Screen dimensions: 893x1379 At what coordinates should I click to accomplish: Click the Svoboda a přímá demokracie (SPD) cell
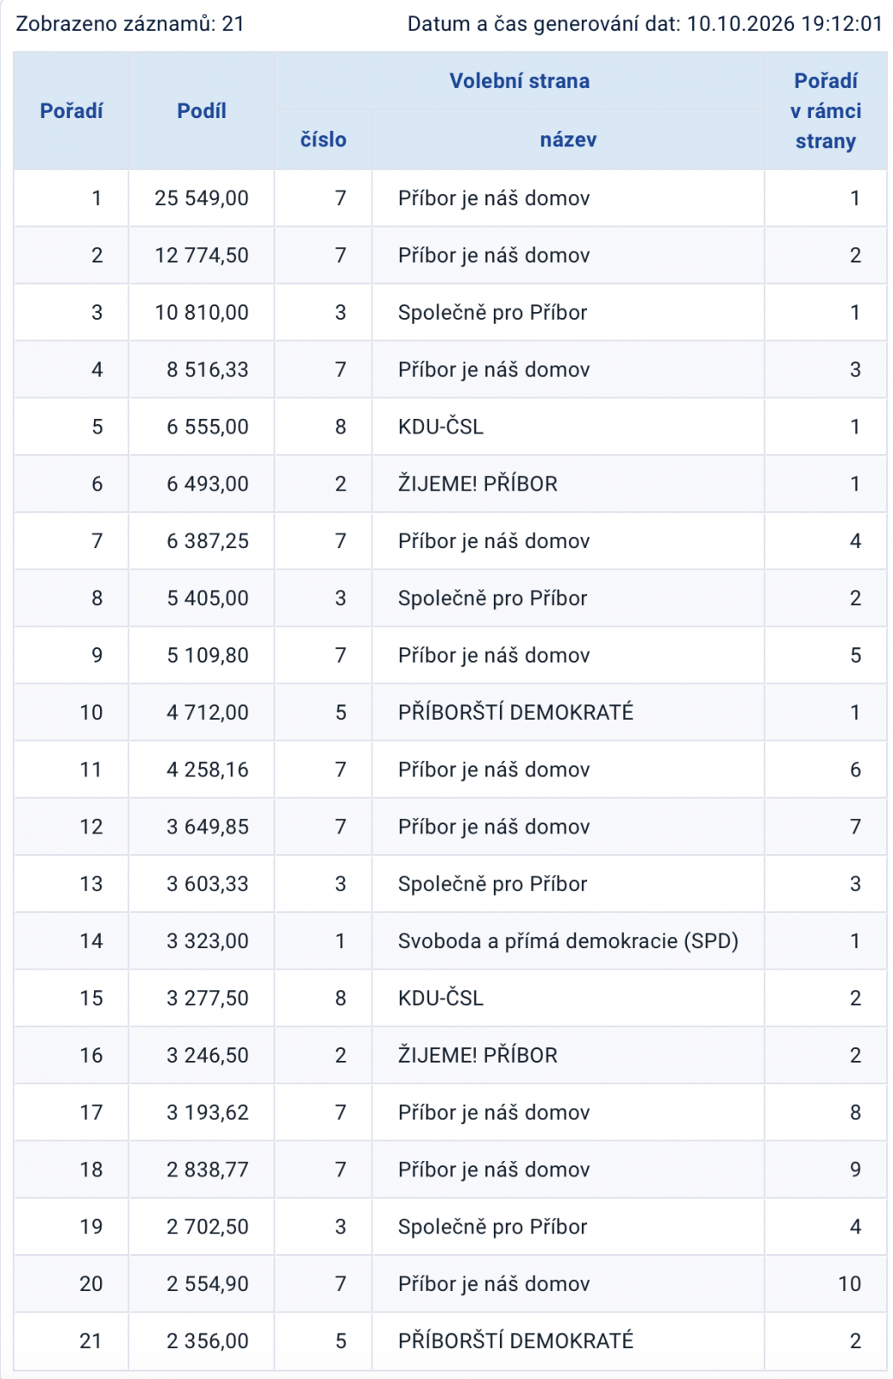(x=568, y=941)
